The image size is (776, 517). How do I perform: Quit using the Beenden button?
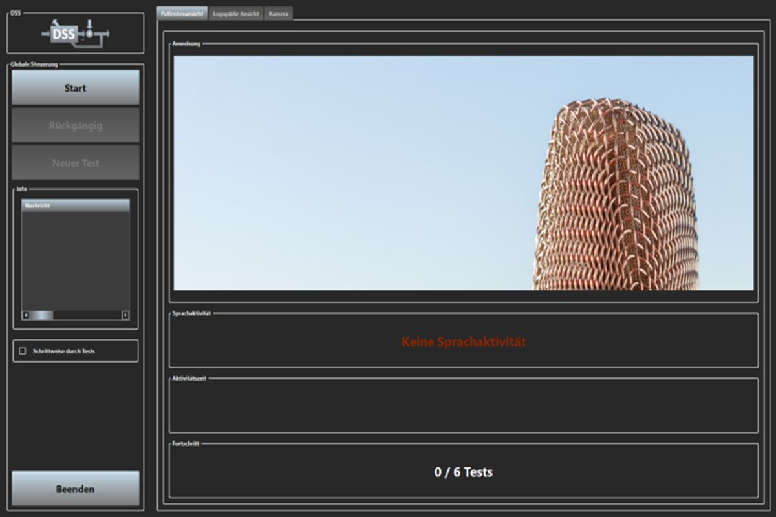pos(75,489)
